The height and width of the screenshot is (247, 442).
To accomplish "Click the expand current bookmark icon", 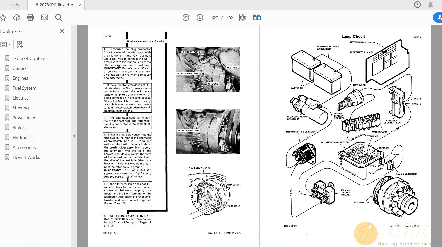I will [x=20, y=44].
